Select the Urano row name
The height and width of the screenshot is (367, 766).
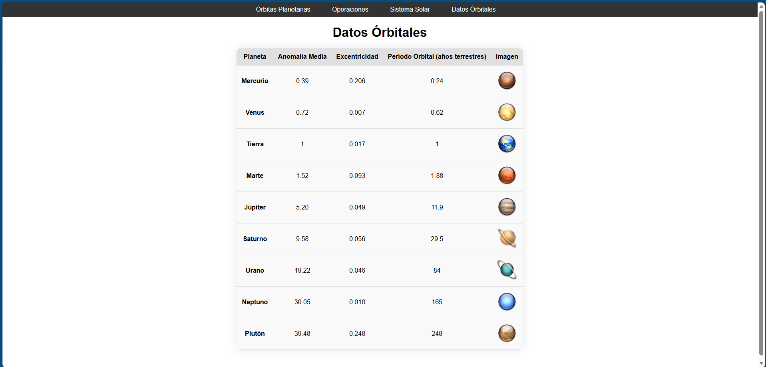(x=255, y=271)
